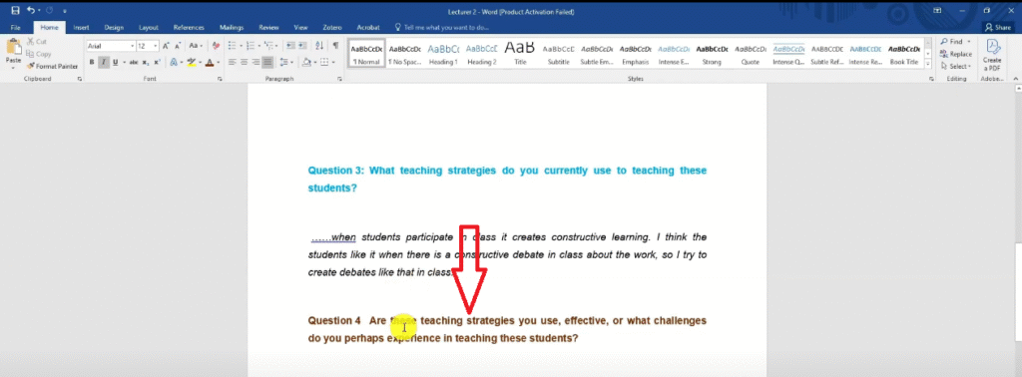Justify paragraph text

(267, 63)
